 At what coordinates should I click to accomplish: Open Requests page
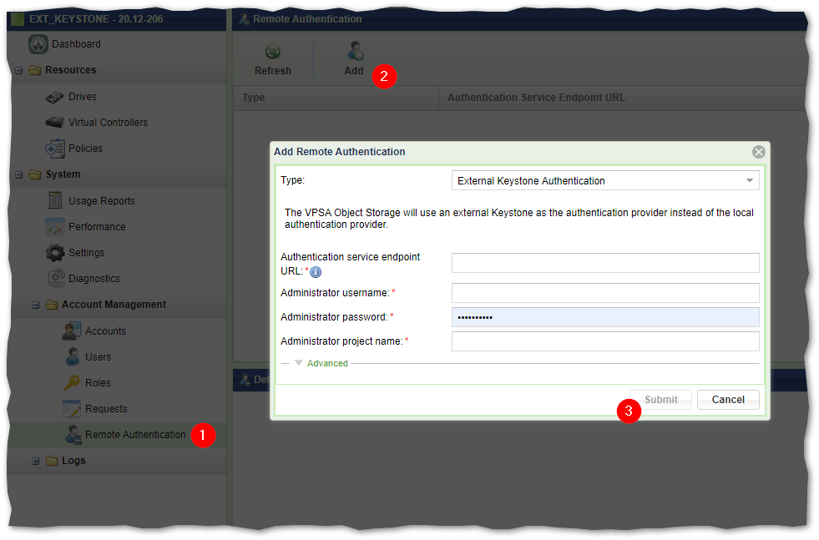tap(106, 409)
